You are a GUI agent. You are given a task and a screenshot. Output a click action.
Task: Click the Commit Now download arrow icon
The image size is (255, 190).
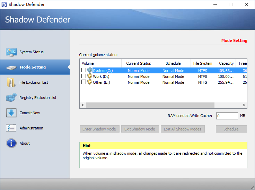click(11, 113)
